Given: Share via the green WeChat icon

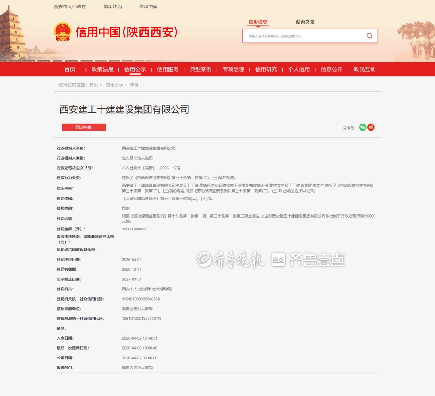Looking at the screenshot, I should tap(362, 127).
